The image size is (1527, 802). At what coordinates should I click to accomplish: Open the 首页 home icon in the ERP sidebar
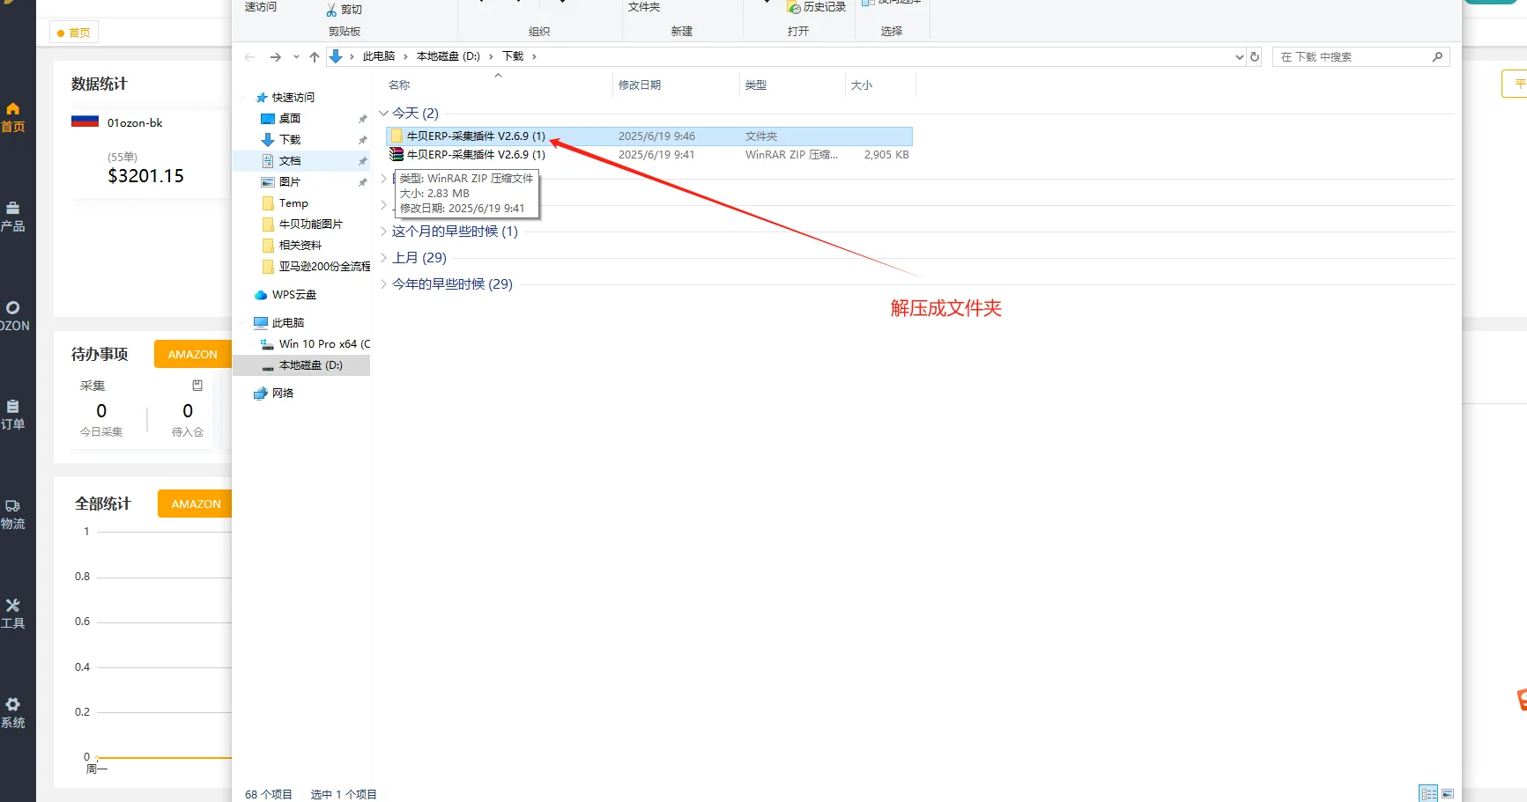pos(12,109)
